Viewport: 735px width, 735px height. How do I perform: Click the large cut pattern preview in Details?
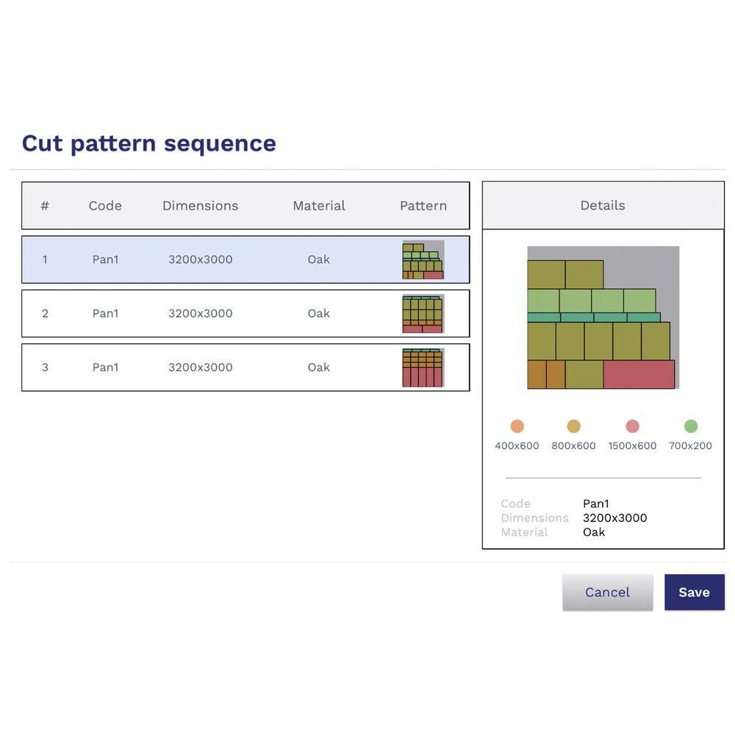pos(601,316)
